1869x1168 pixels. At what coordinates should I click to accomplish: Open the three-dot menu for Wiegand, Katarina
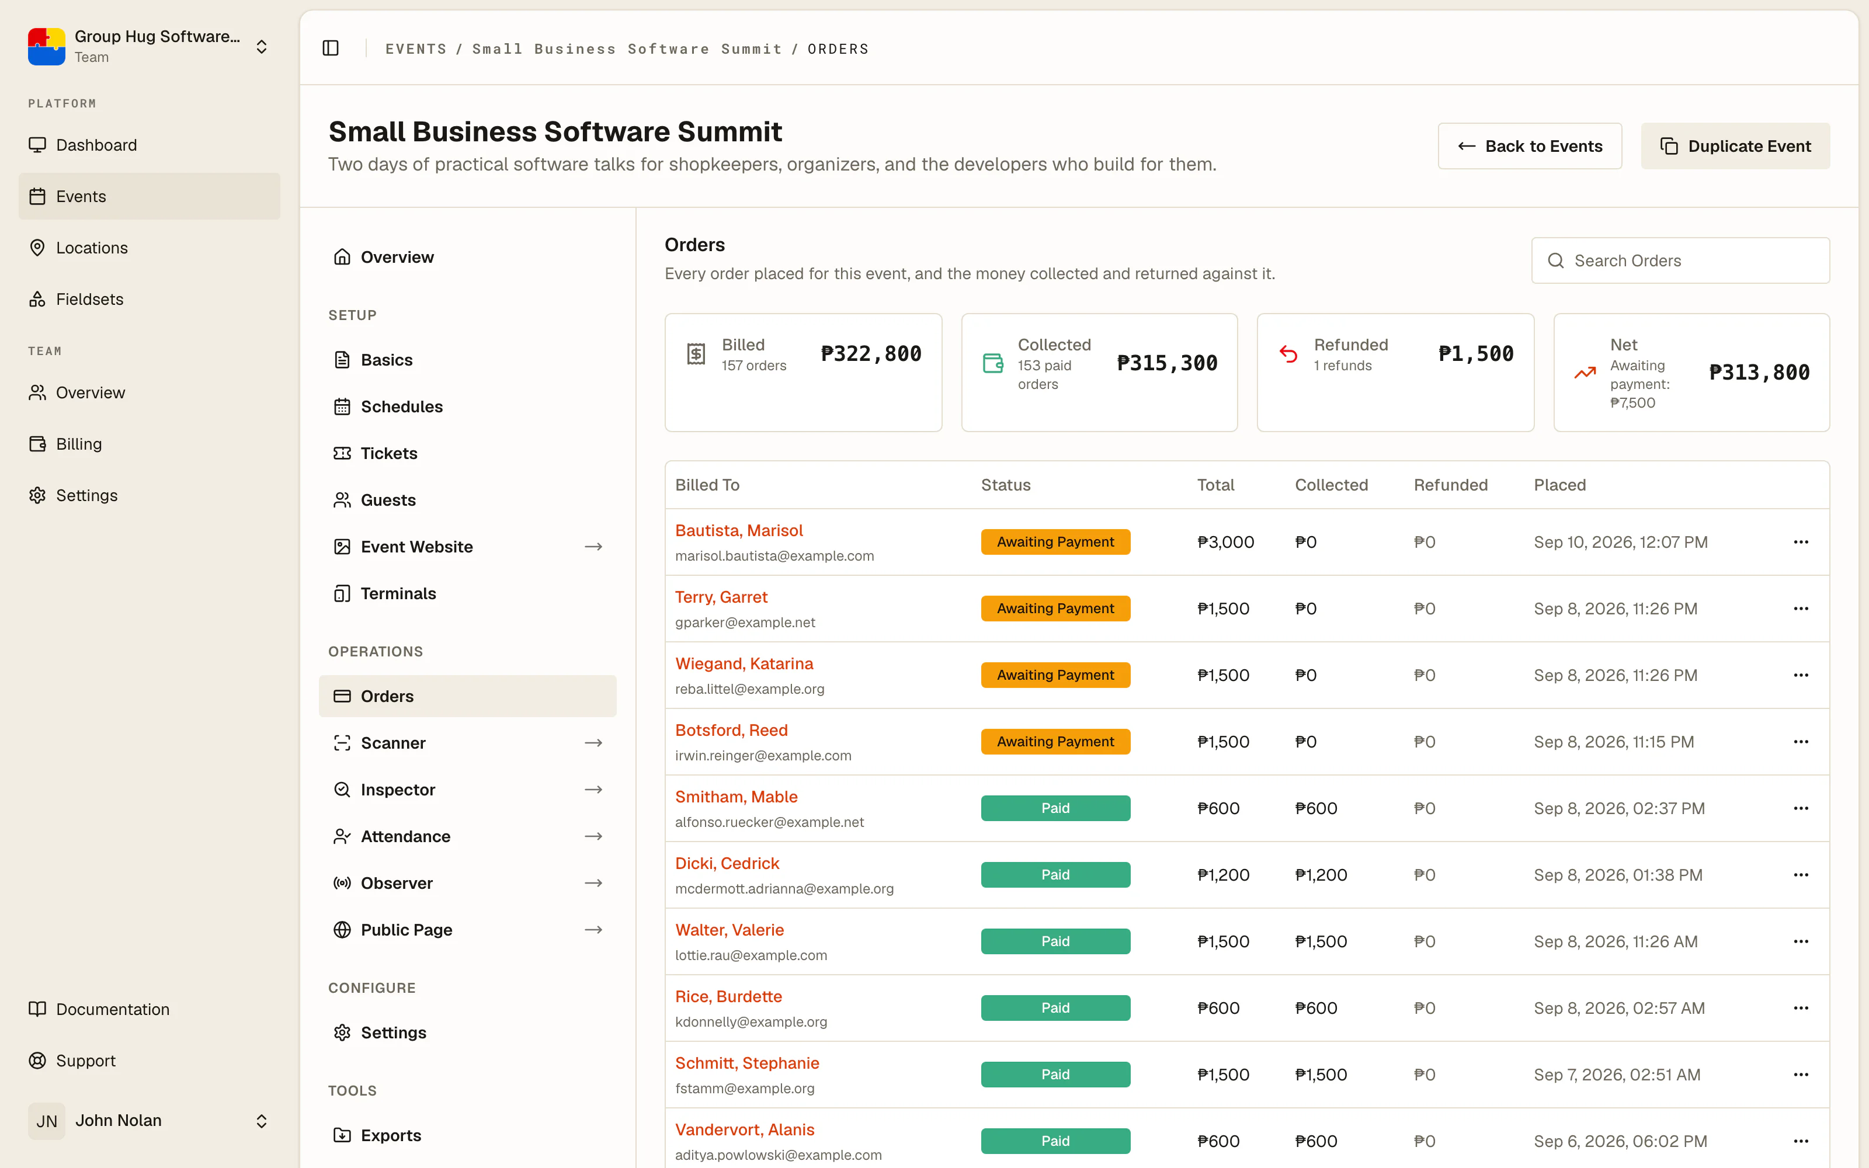click(1801, 675)
